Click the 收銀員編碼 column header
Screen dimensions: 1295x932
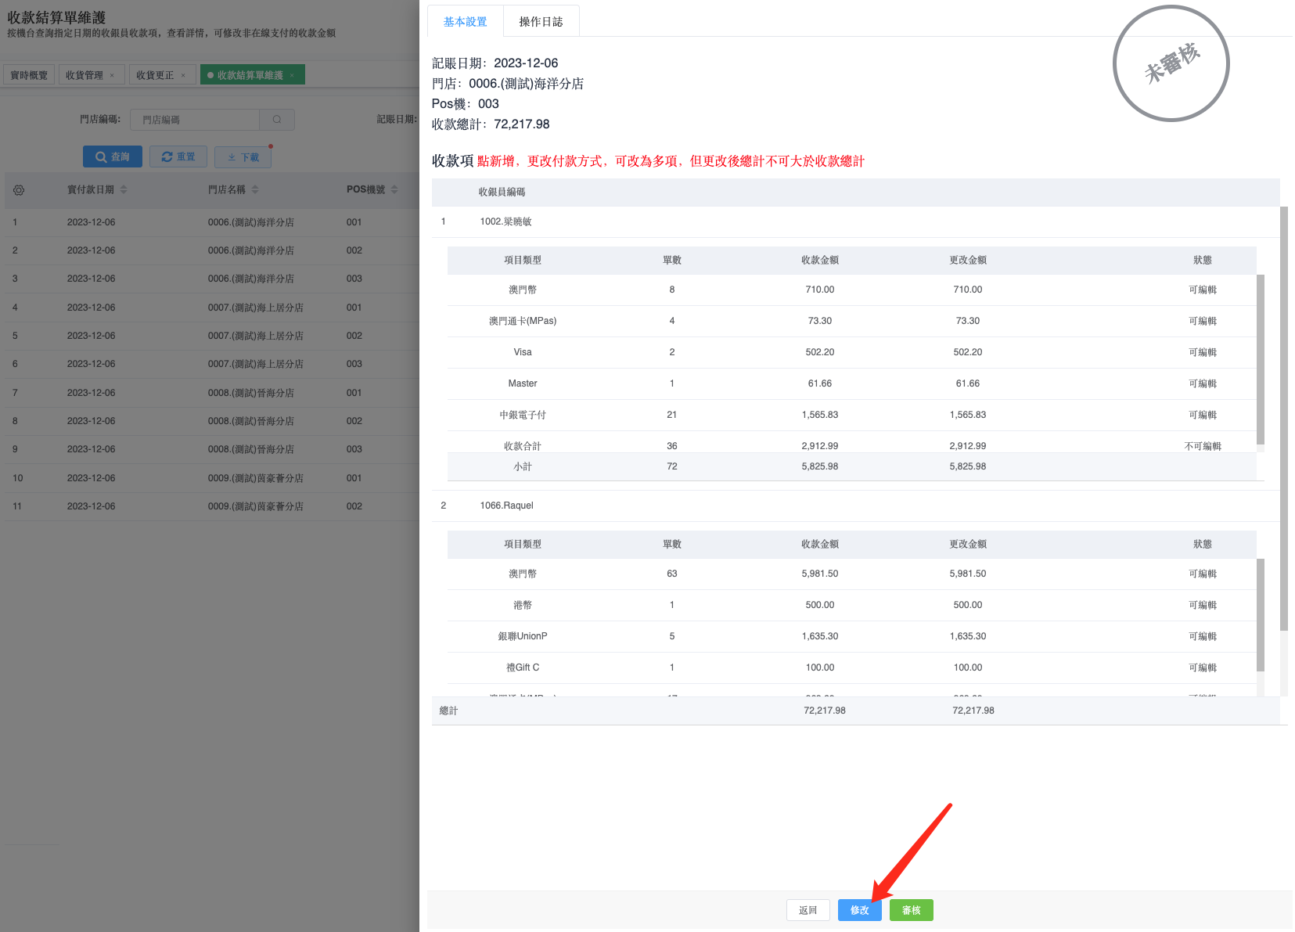(x=502, y=192)
